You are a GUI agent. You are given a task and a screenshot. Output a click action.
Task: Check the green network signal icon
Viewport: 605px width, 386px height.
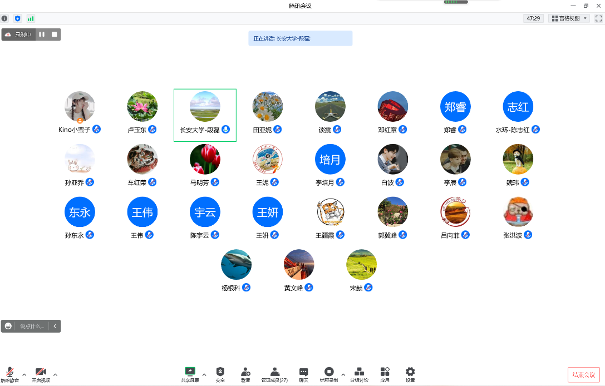tap(31, 18)
